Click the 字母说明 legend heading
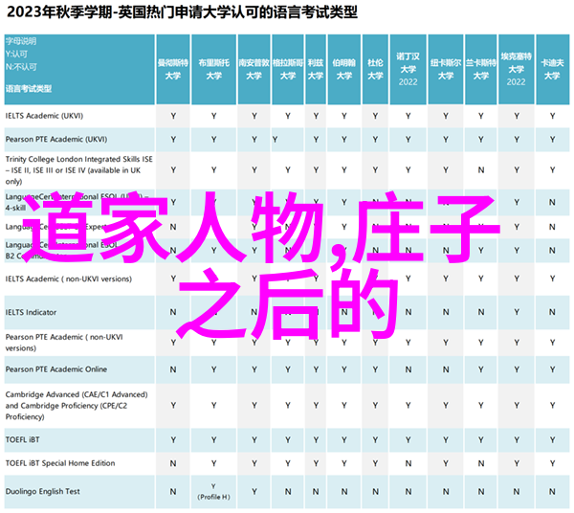 (21, 41)
